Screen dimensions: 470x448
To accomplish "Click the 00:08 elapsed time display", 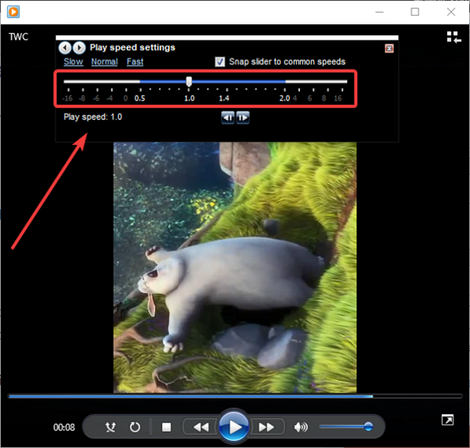I will point(64,427).
